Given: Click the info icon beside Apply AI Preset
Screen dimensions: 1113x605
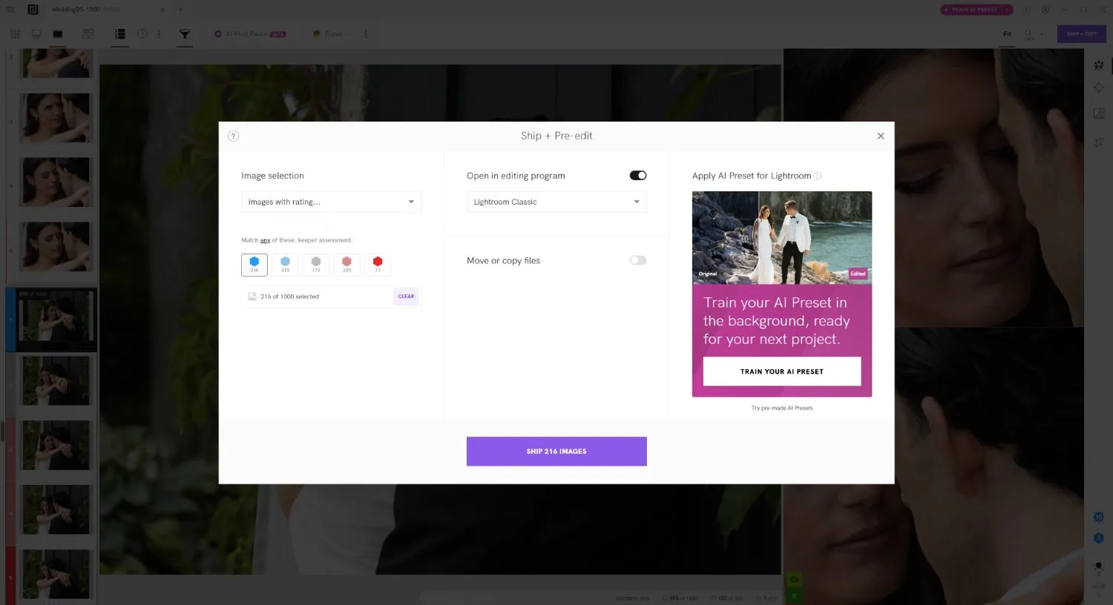Looking at the screenshot, I should click(818, 176).
